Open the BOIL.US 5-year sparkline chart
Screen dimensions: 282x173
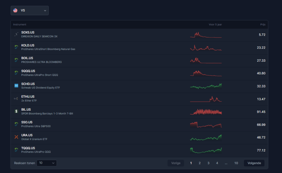[x=206, y=60]
